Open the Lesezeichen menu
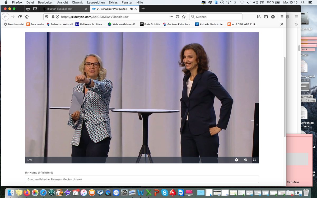 pos(96,2)
